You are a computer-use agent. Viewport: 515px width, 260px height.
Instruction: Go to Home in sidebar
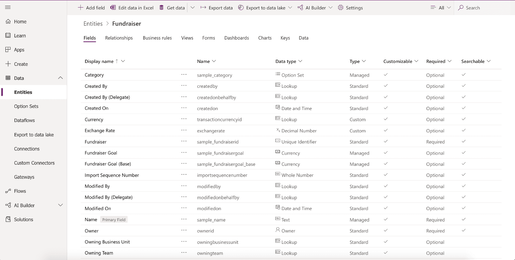click(x=20, y=22)
